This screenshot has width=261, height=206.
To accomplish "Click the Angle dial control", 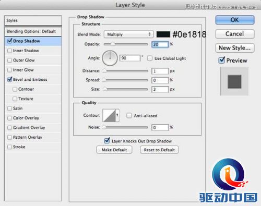I will (x=110, y=58).
